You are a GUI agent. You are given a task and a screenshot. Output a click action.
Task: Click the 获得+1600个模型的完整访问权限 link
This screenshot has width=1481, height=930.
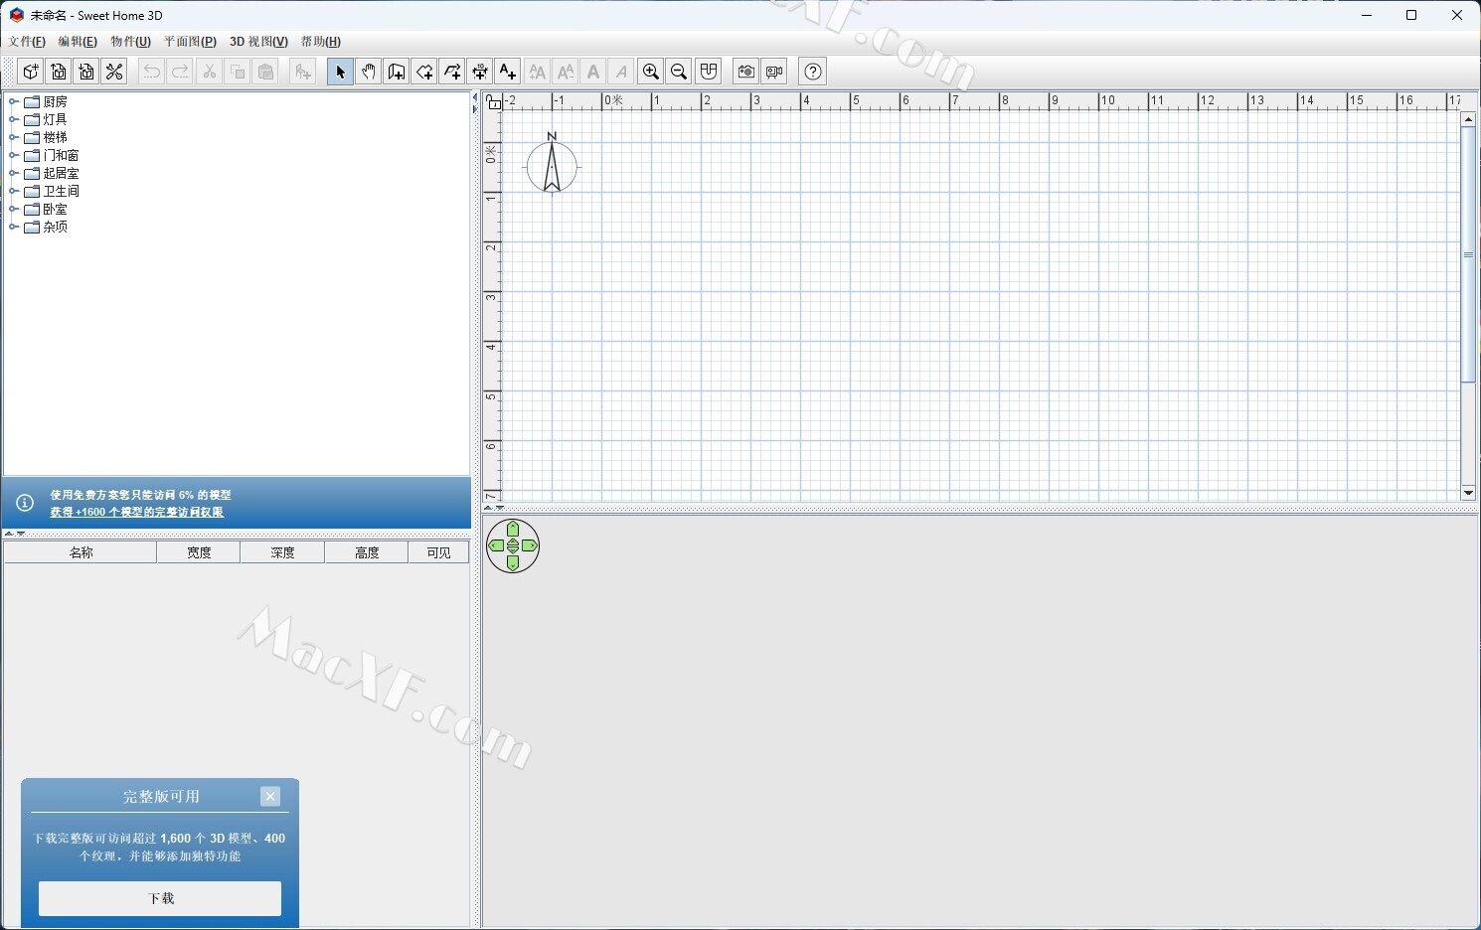137,513
